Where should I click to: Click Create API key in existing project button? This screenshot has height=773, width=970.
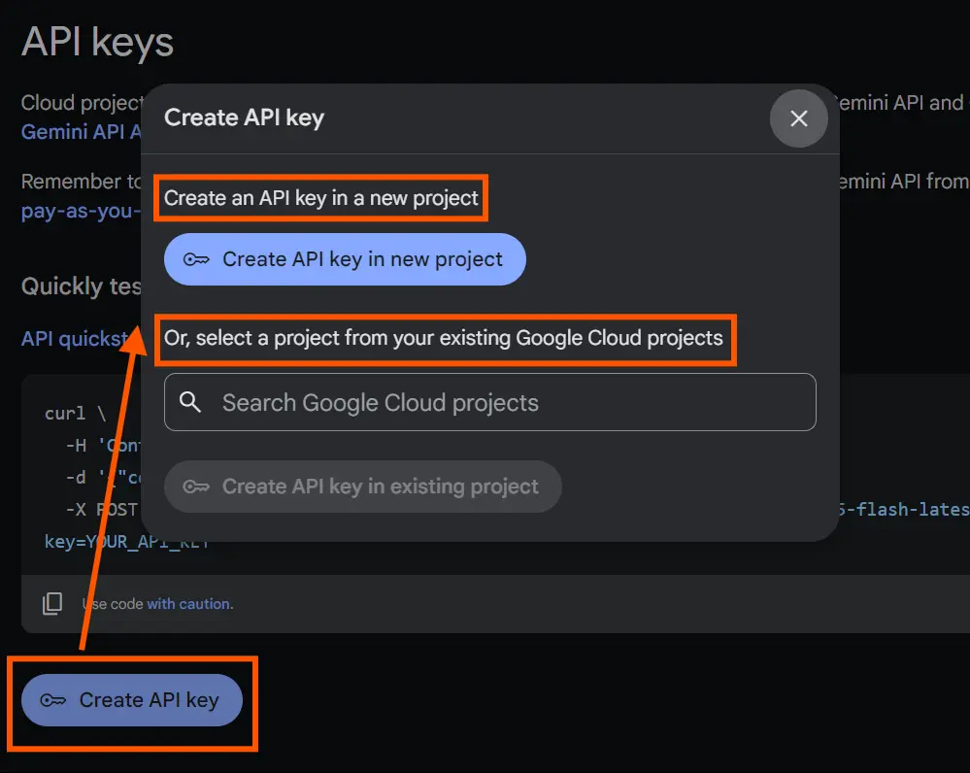pyautogui.click(x=362, y=487)
